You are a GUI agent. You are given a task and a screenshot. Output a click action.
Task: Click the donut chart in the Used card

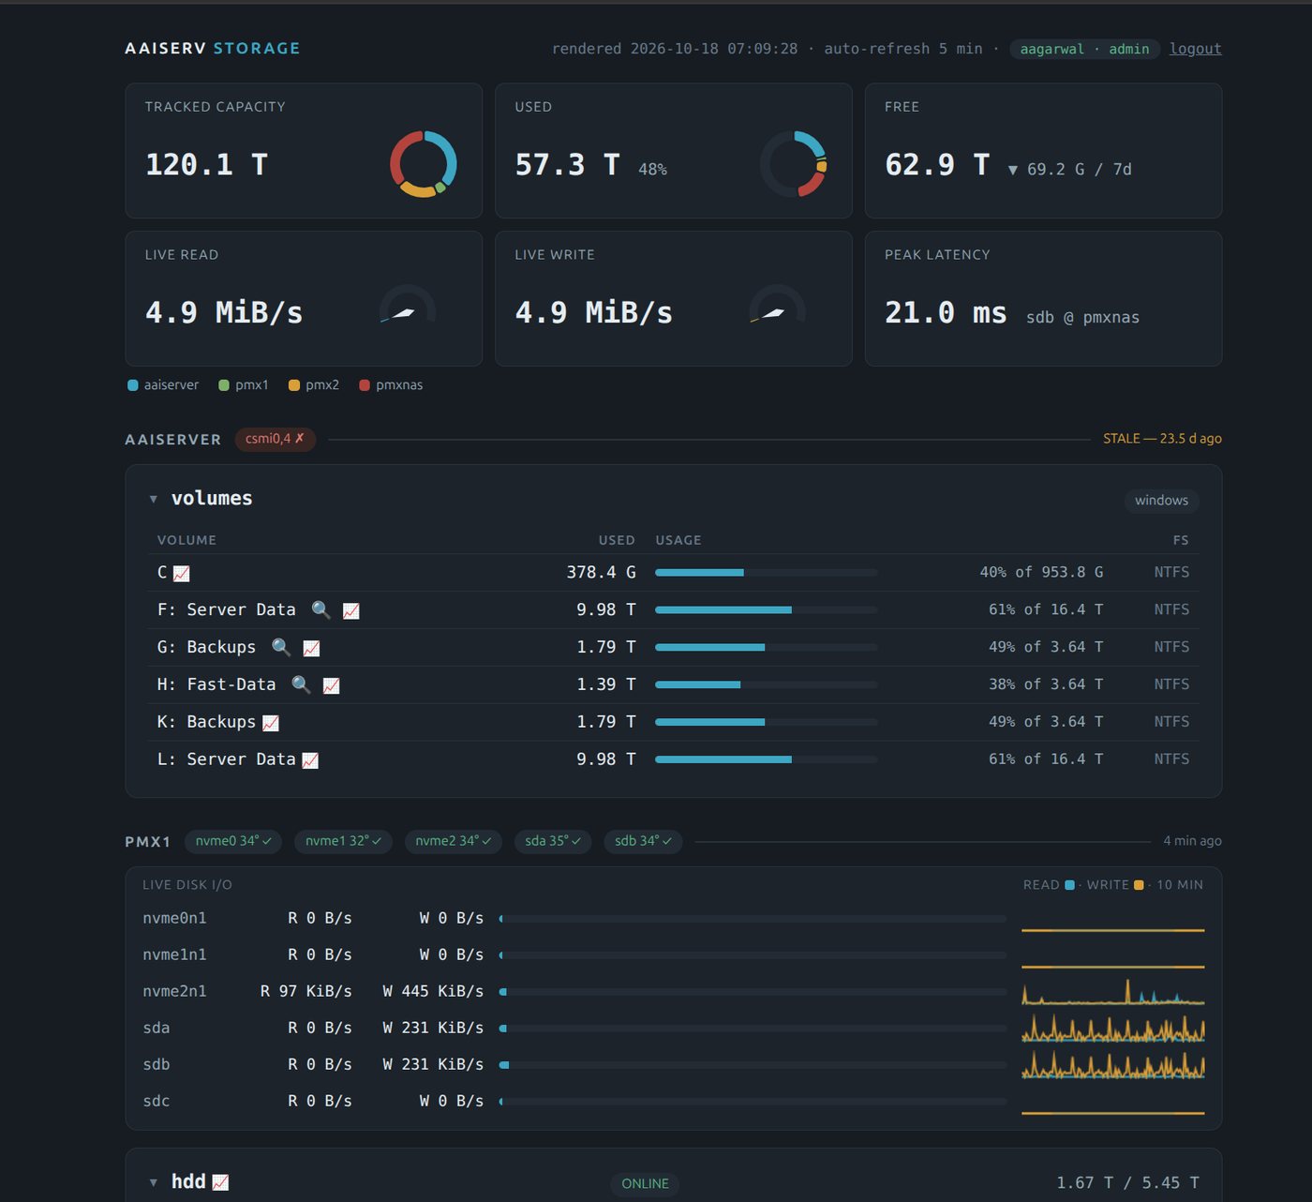point(794,163)
